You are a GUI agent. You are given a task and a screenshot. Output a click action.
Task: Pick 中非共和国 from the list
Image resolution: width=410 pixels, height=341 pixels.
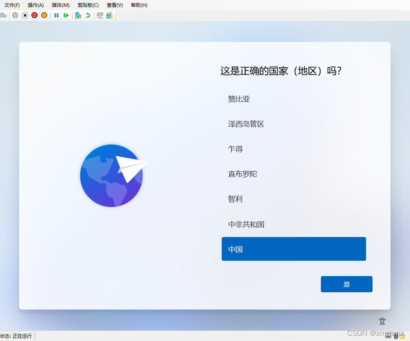(x=293, y=225)
